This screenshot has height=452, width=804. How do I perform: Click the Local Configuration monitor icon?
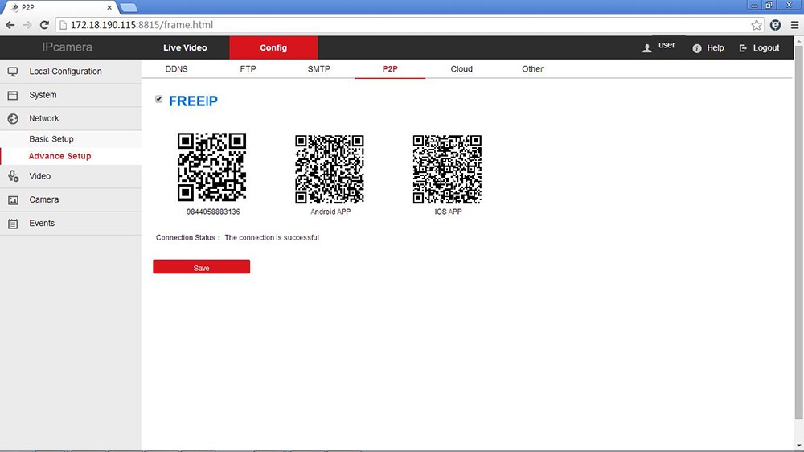[x=13, y=72]
